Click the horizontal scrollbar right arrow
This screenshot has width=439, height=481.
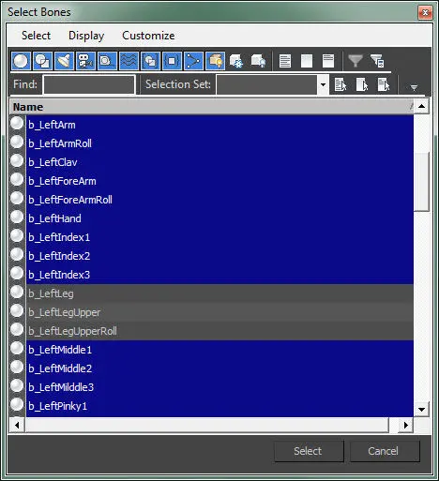[x=405, y=425]
